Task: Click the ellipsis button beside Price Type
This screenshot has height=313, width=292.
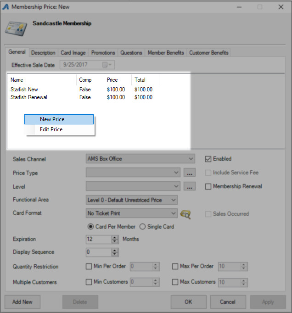Action: pos(190,173)
